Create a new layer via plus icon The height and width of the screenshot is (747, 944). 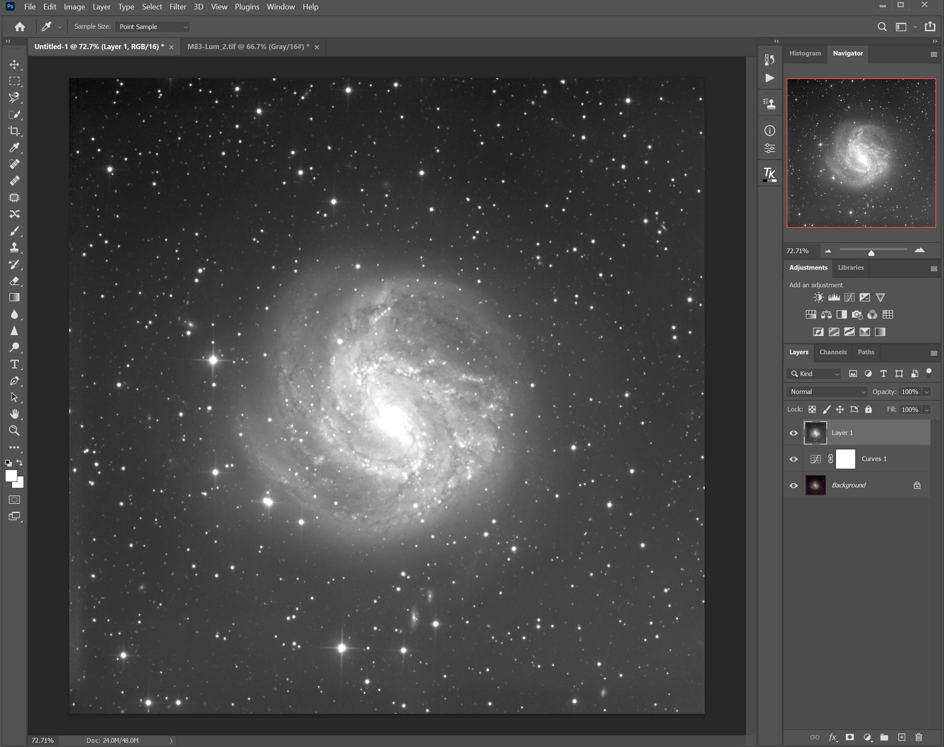point(902,737)
